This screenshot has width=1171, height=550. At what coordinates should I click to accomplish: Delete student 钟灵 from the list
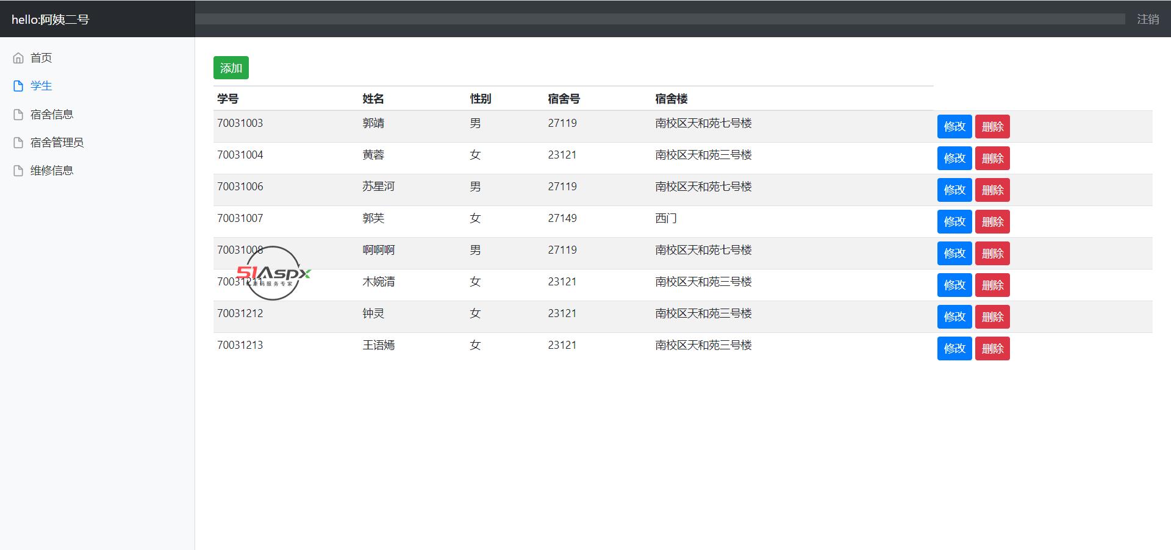992,317
